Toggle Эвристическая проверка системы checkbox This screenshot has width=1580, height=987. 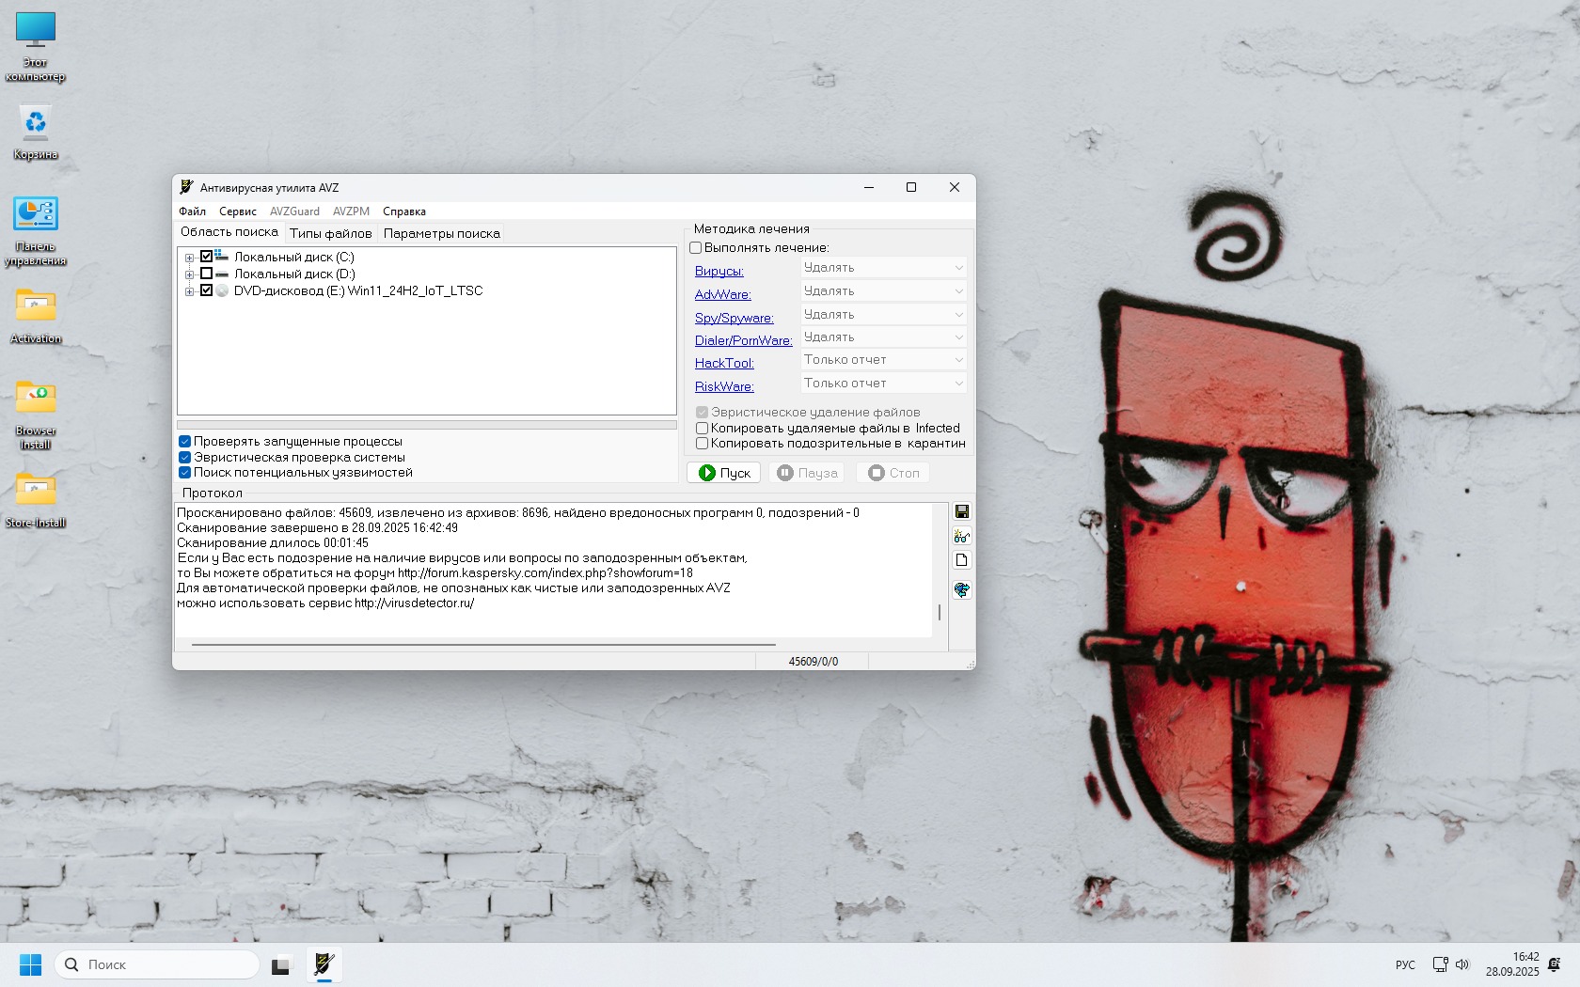pyautogui.click(x=185, y=458)
